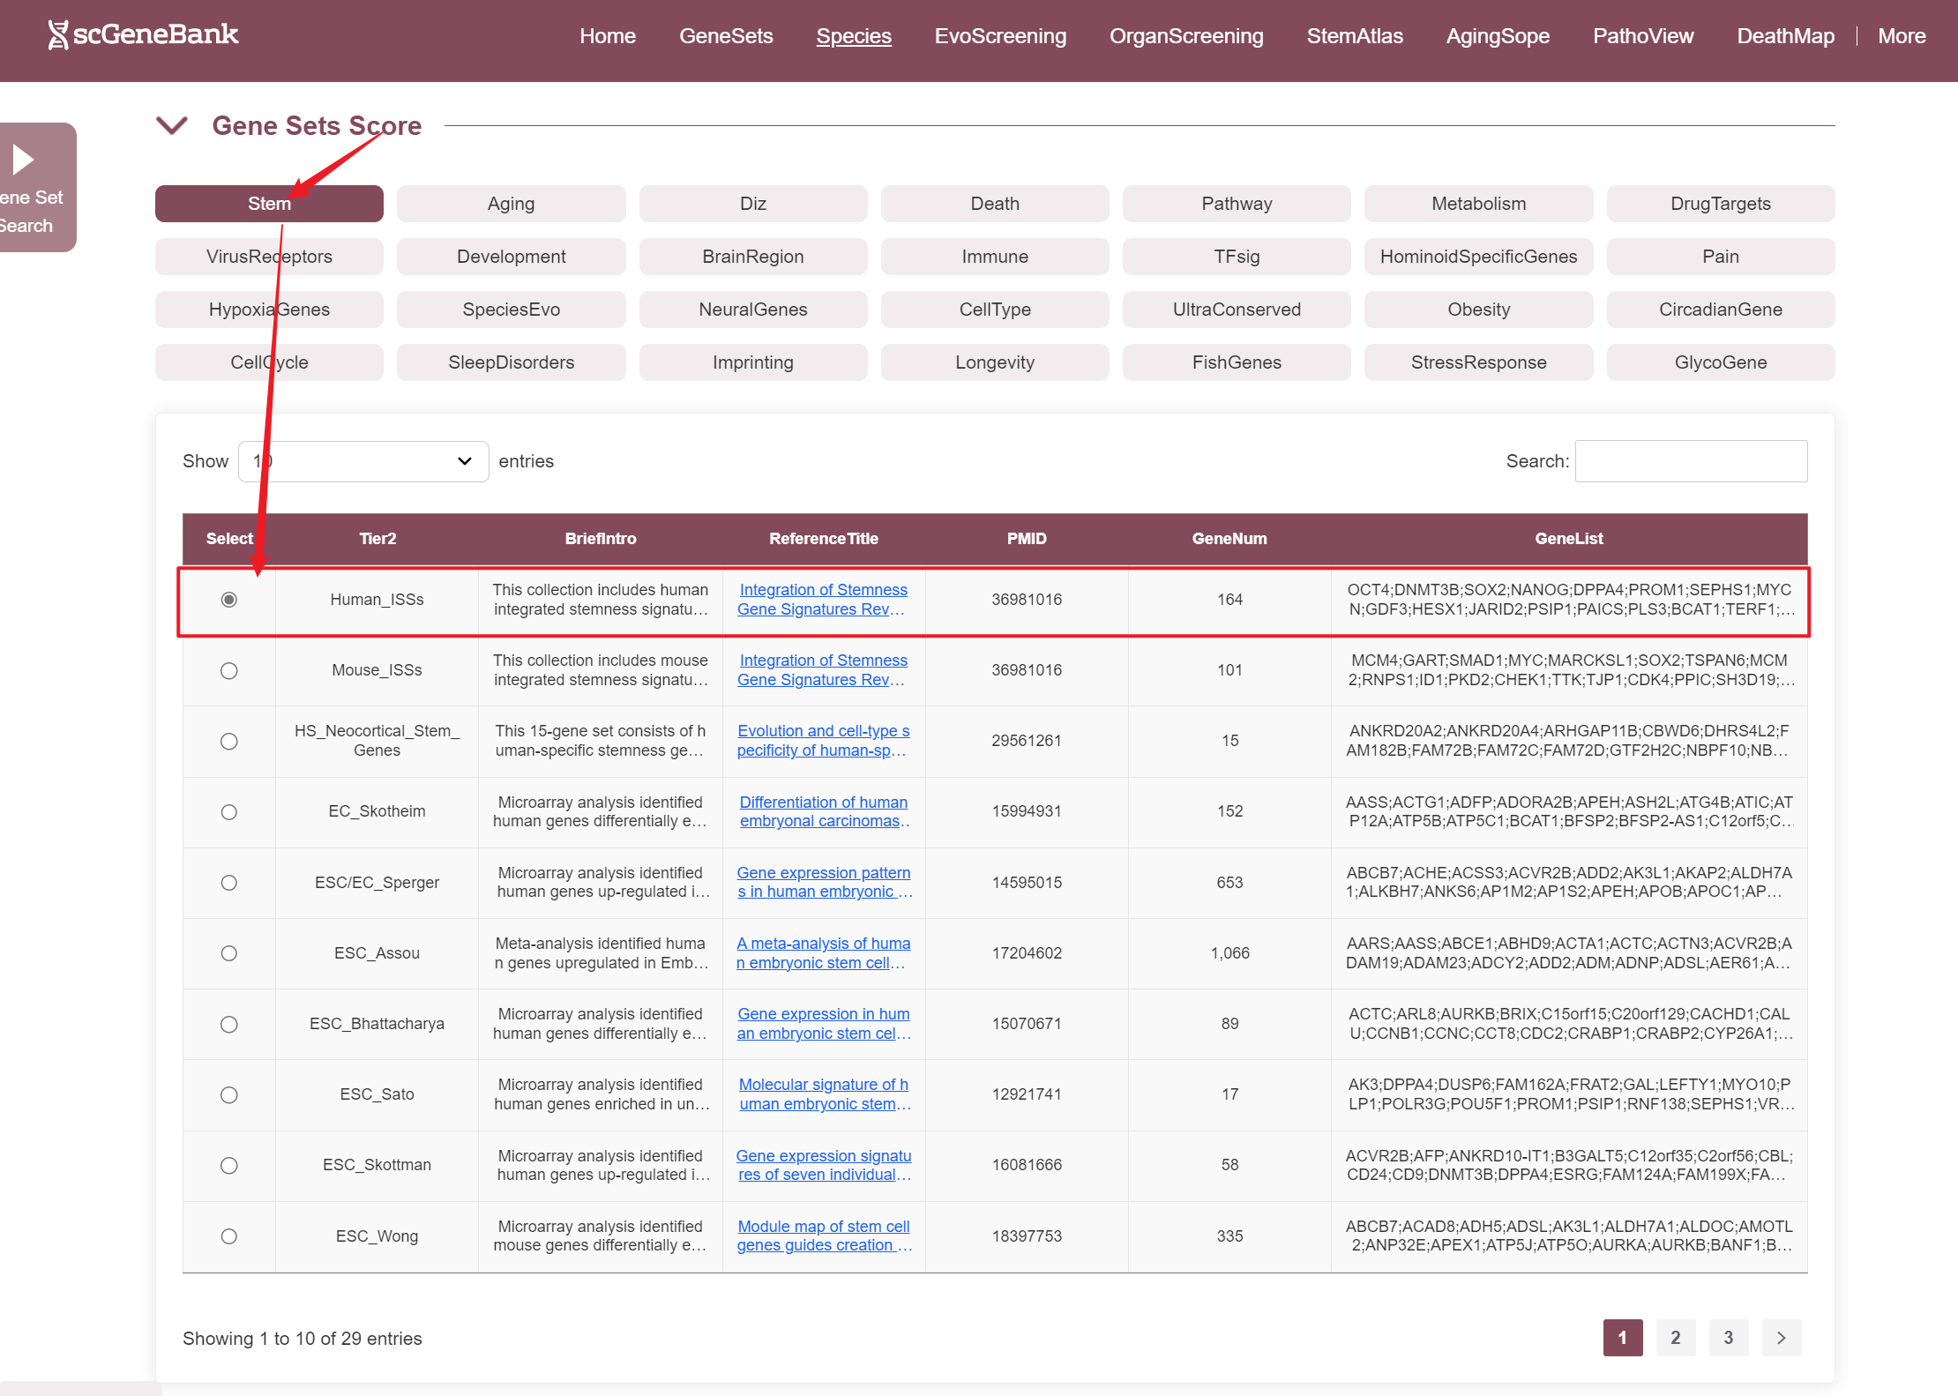This screenshot has width=1958, height=1396.
Task: Open the More menu in navigation bar
Action: pos(1901,36)
